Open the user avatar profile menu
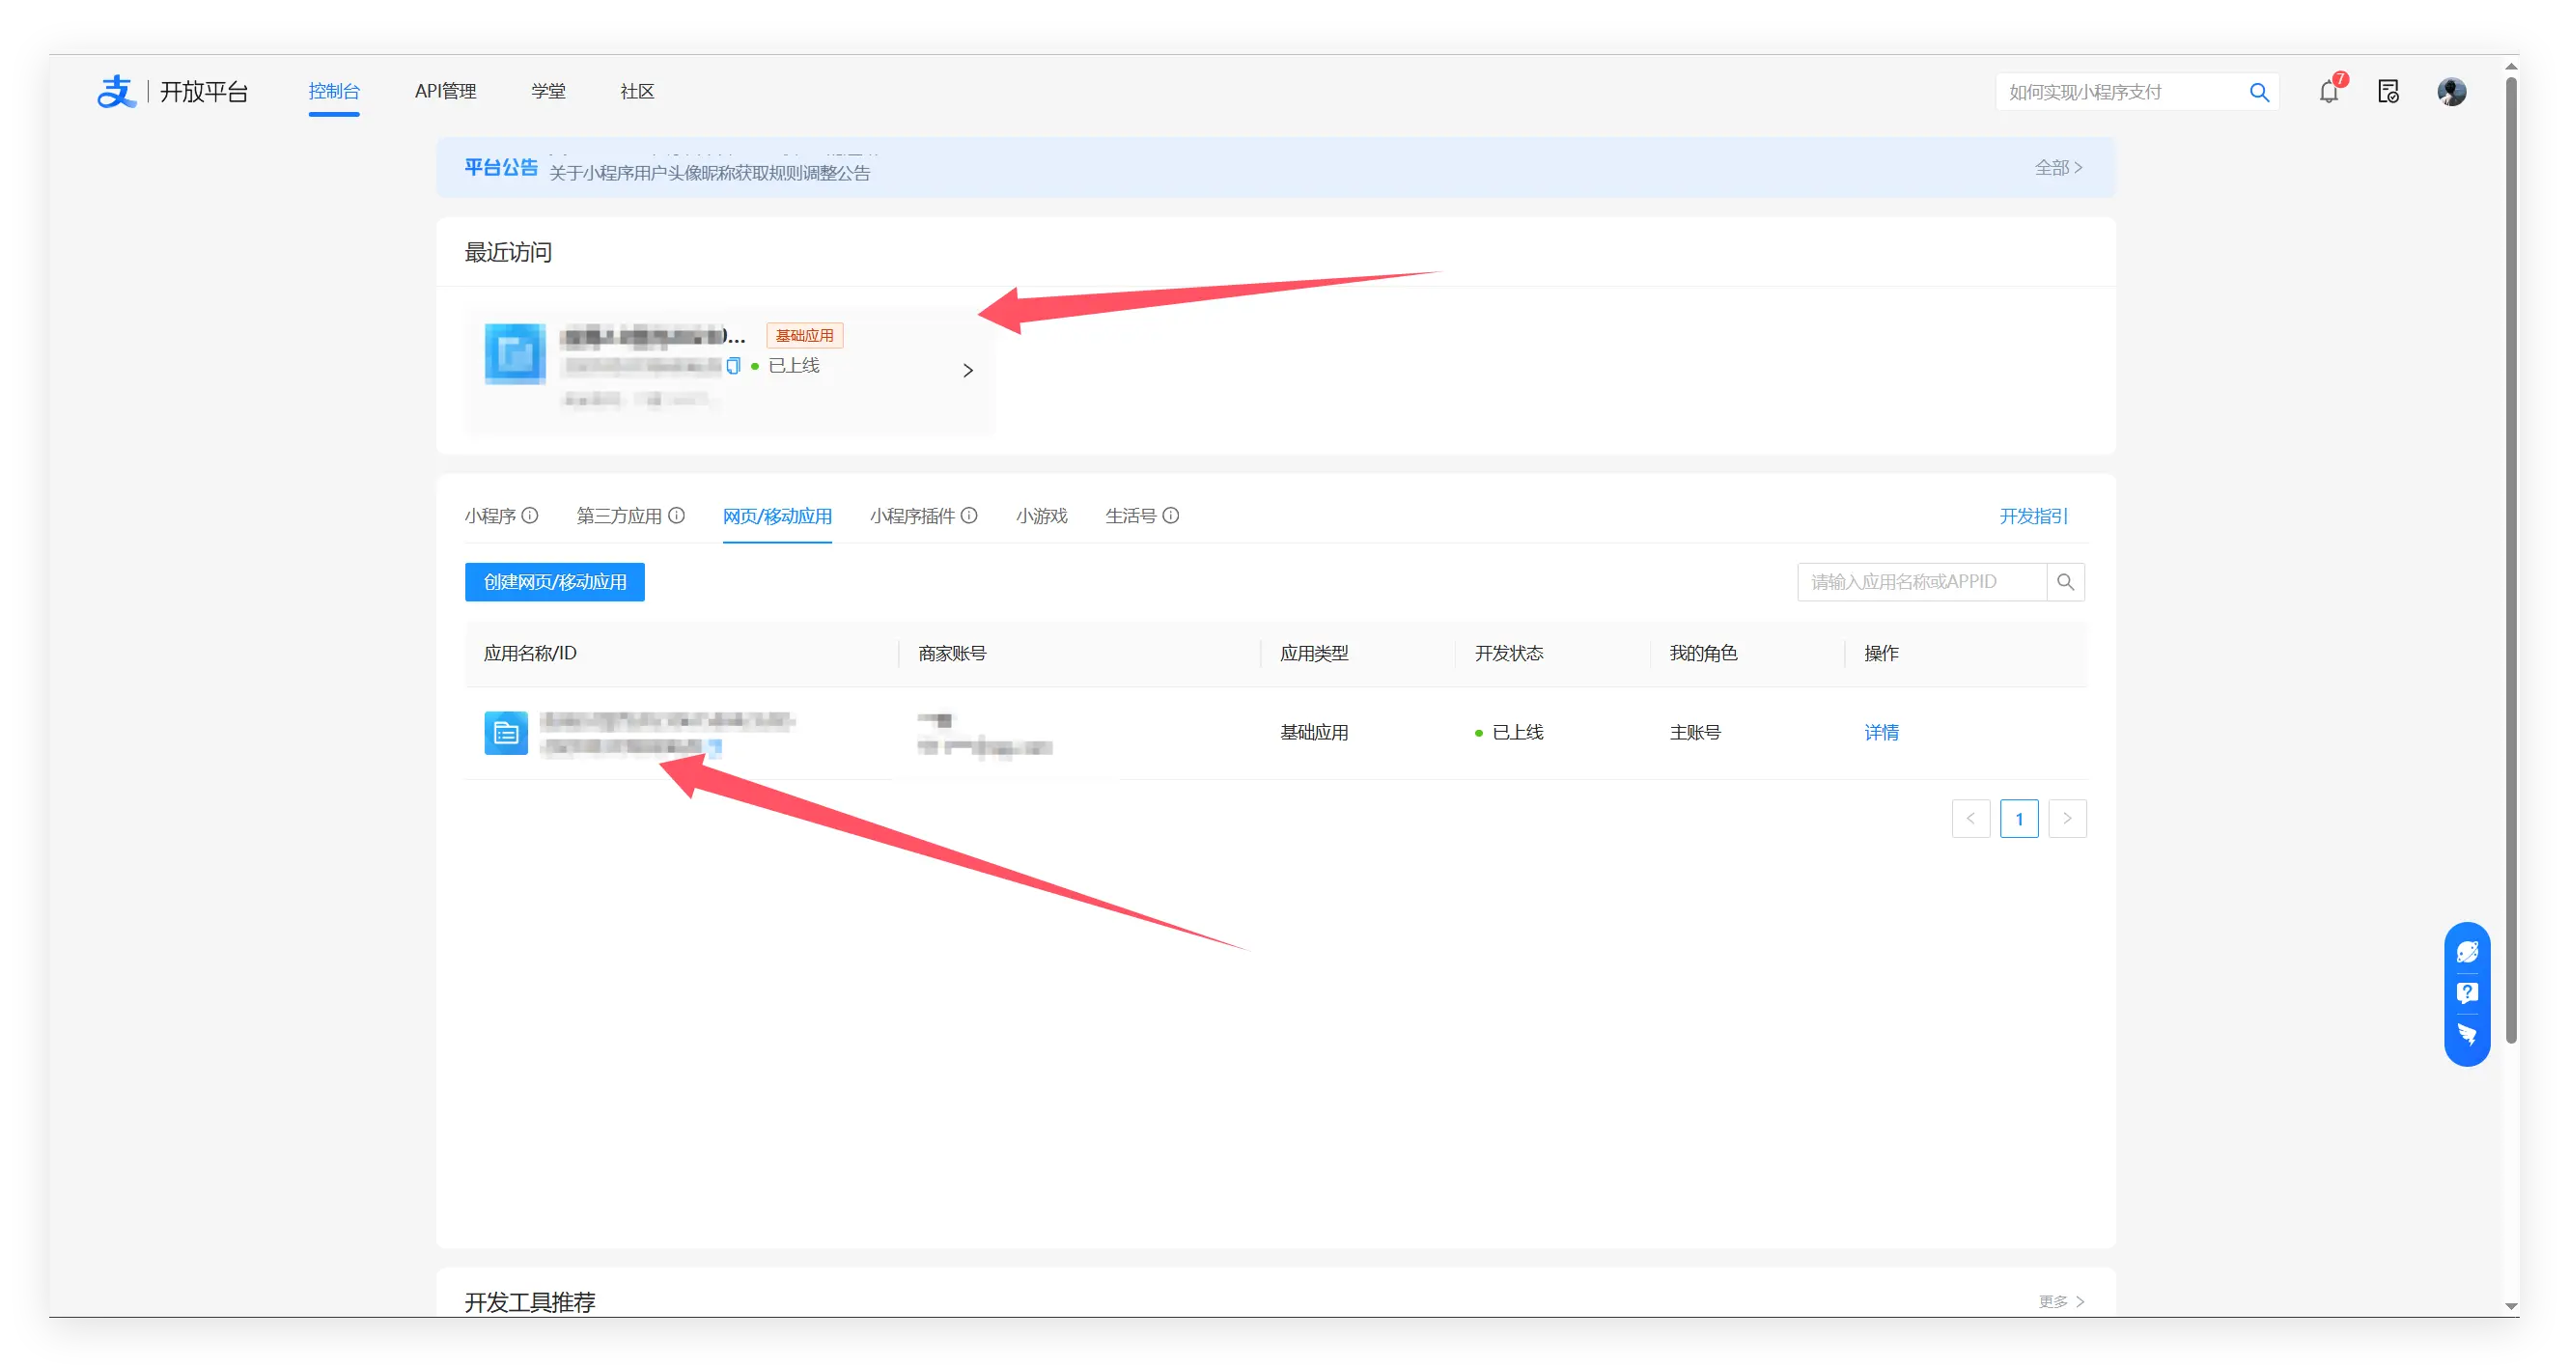Screen dimensions: 2569x1367 (2450, 92)
